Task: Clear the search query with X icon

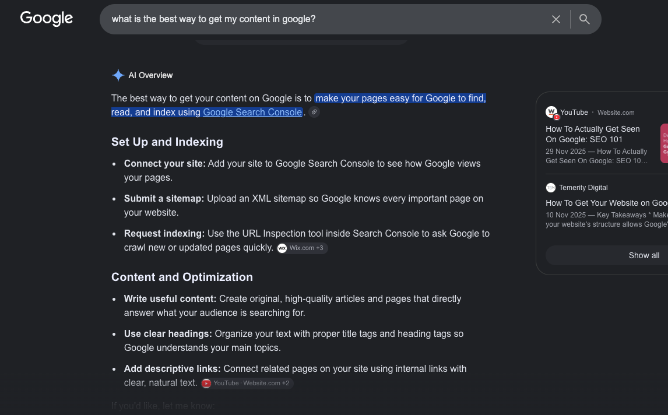Action: coord(556,19)
